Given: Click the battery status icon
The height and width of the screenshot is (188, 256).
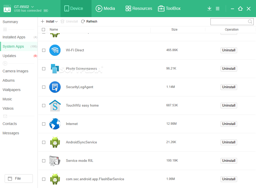Looking at the screenshot, I should (46, 11).
